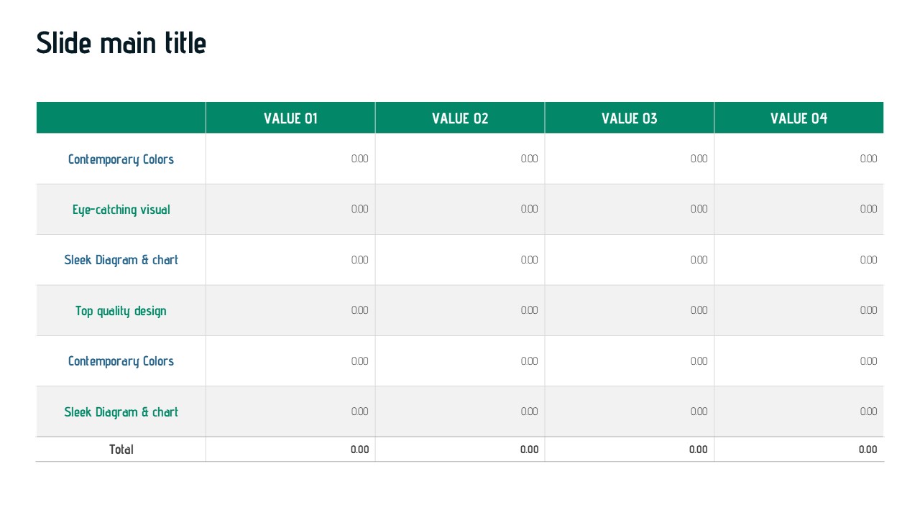Click the 'Slide main title' heading
The width and height of the screenshot is (920, 517).
point(121,43)
